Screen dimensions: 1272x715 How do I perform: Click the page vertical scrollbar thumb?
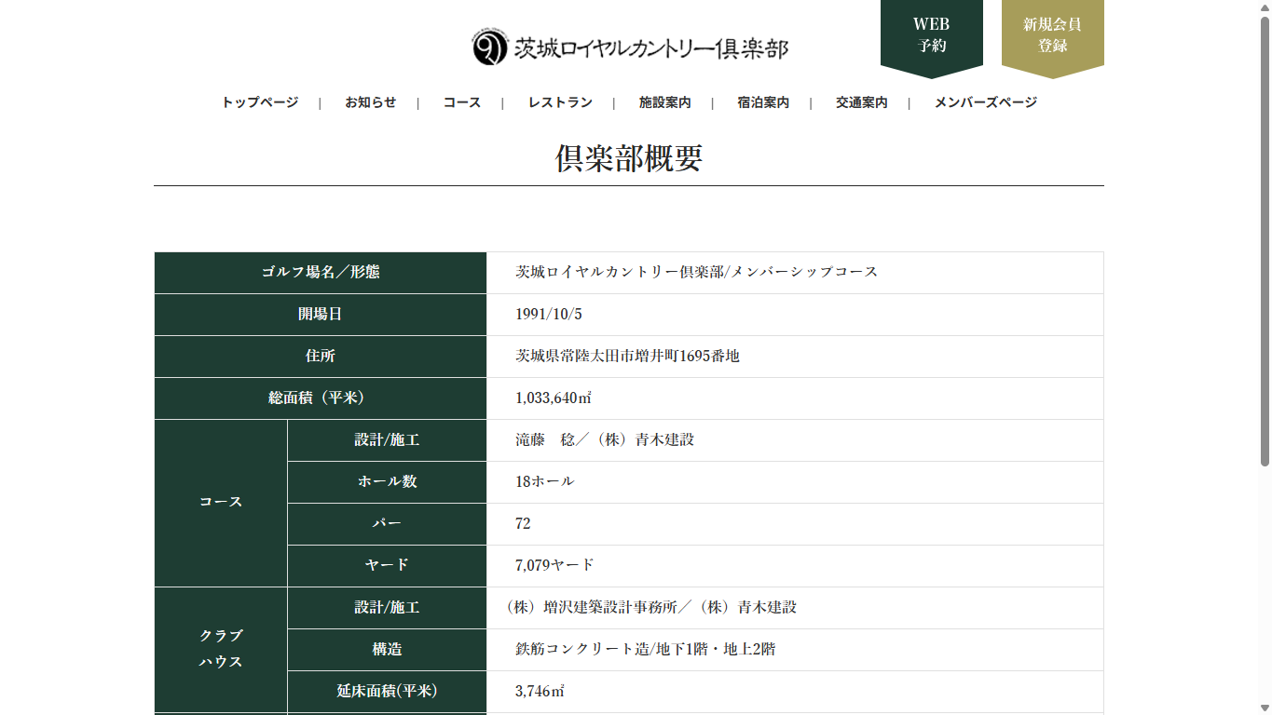click(x=1265, y=240)
